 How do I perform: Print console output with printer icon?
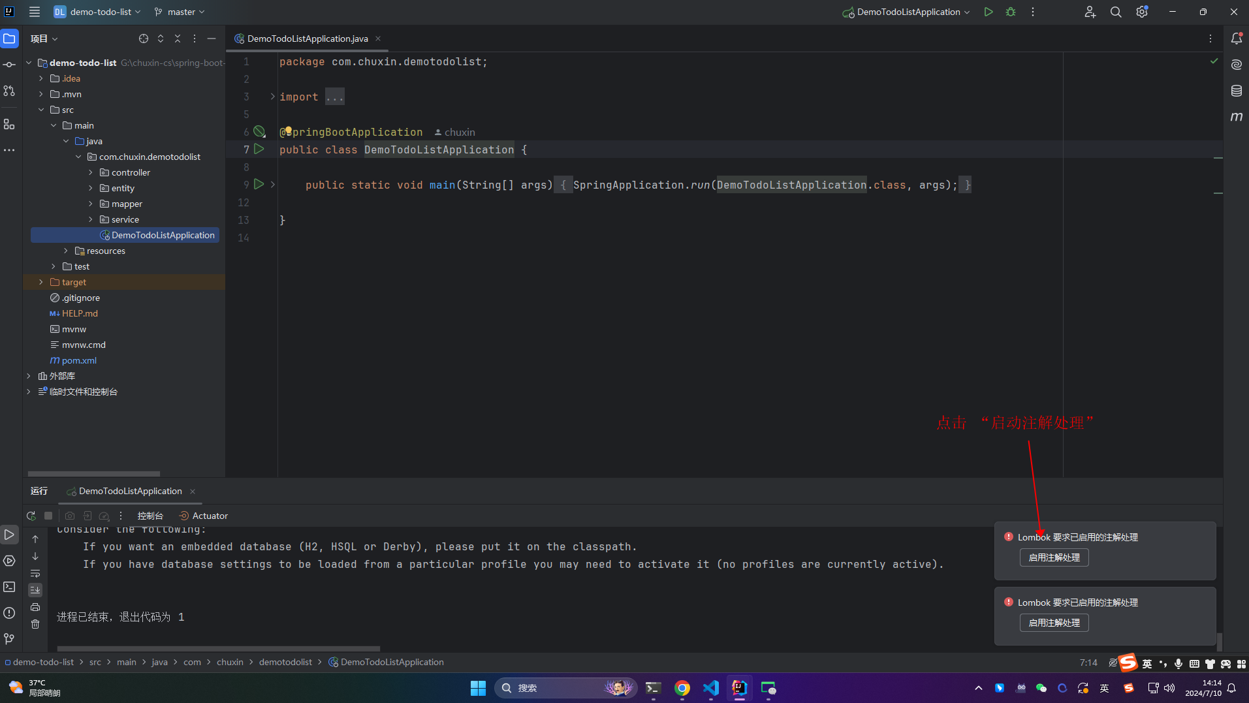click(x=35, y=607)
